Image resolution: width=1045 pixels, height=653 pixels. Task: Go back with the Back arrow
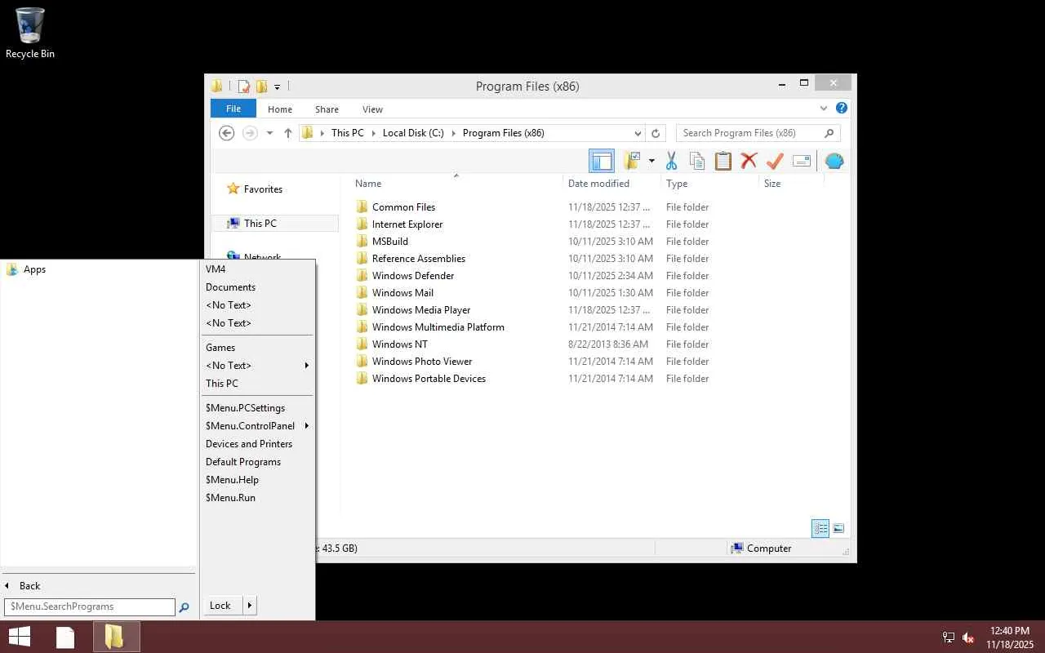(x=227, y=133)
